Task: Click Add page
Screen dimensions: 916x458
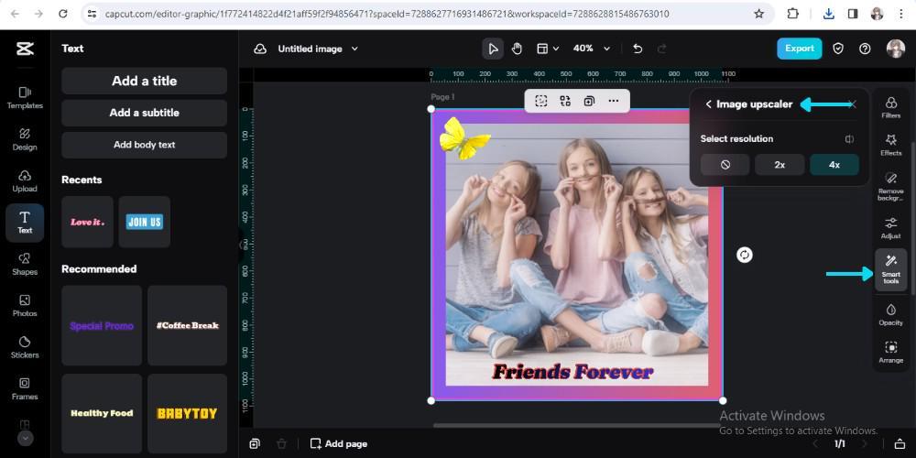Action: [x=339, y=444]
